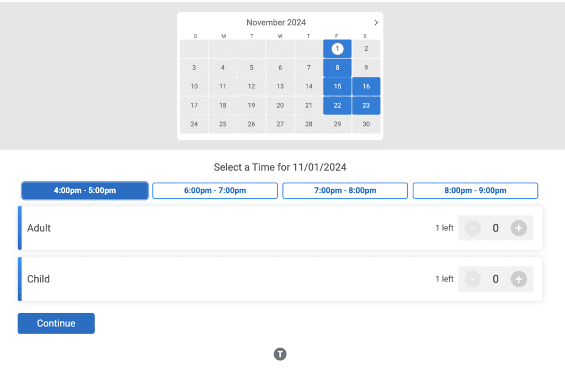Pick the 7:00pm - 8:00pm time slot
The image size is (565, 369).
click(x=345, y=191)
